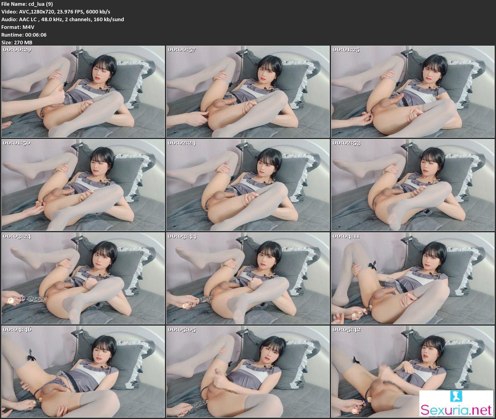The height and width of the screenshot is (419, 496).
Task: Click the Audio info text line
Action: (63, 19)
